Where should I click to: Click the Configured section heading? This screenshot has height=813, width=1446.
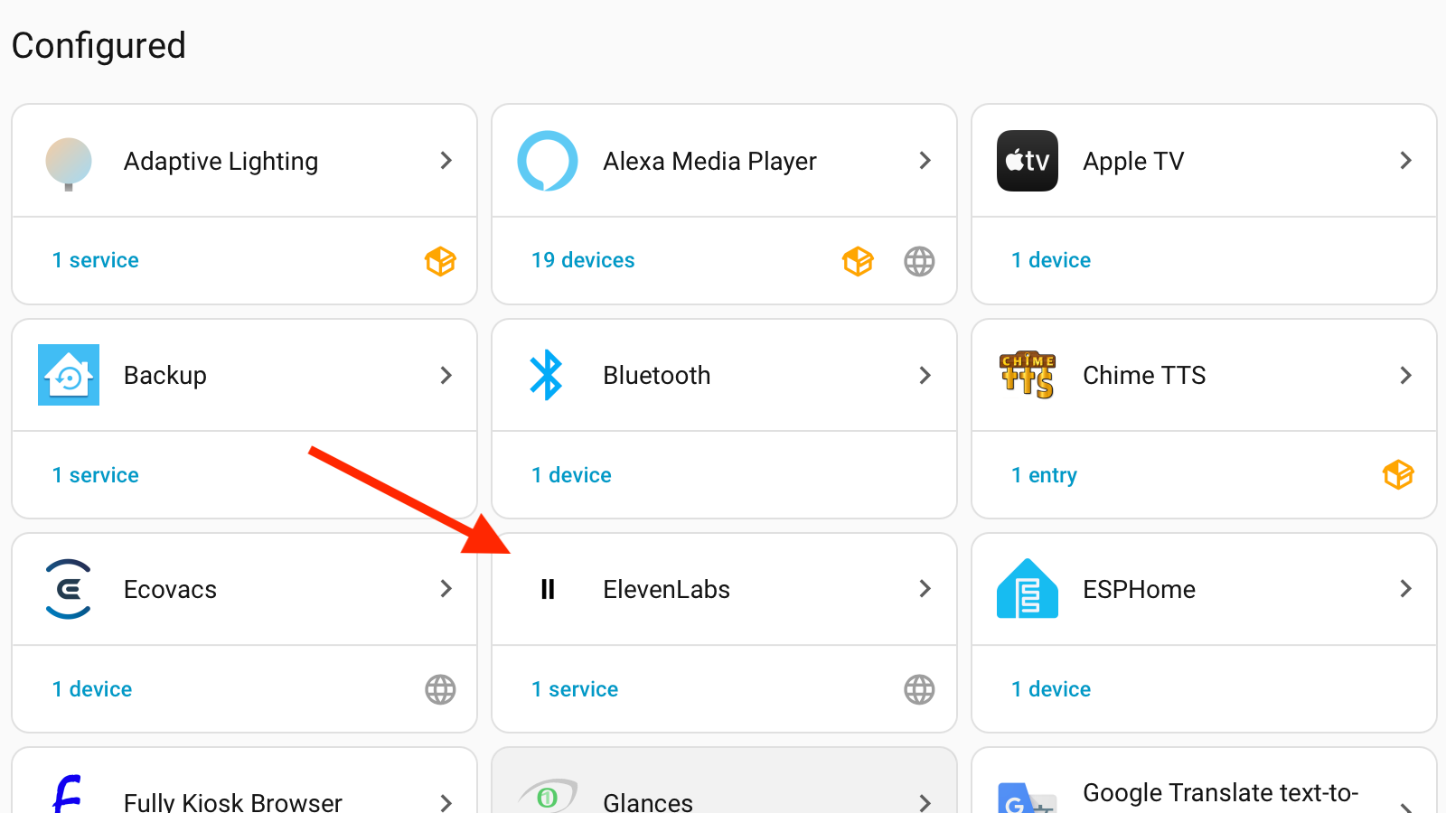(x=99, y=46)
